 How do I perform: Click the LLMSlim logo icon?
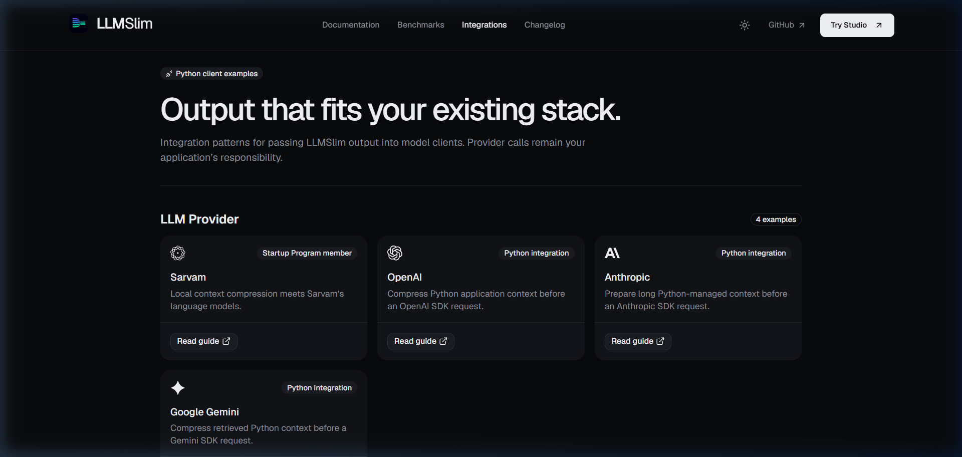[x=79, y=24]
